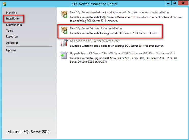Click the text 'Launch a wizard to add a node to an existing SQL Server 2014 failover cluster.'
189x140 pixels.
(x=117, y=46)
